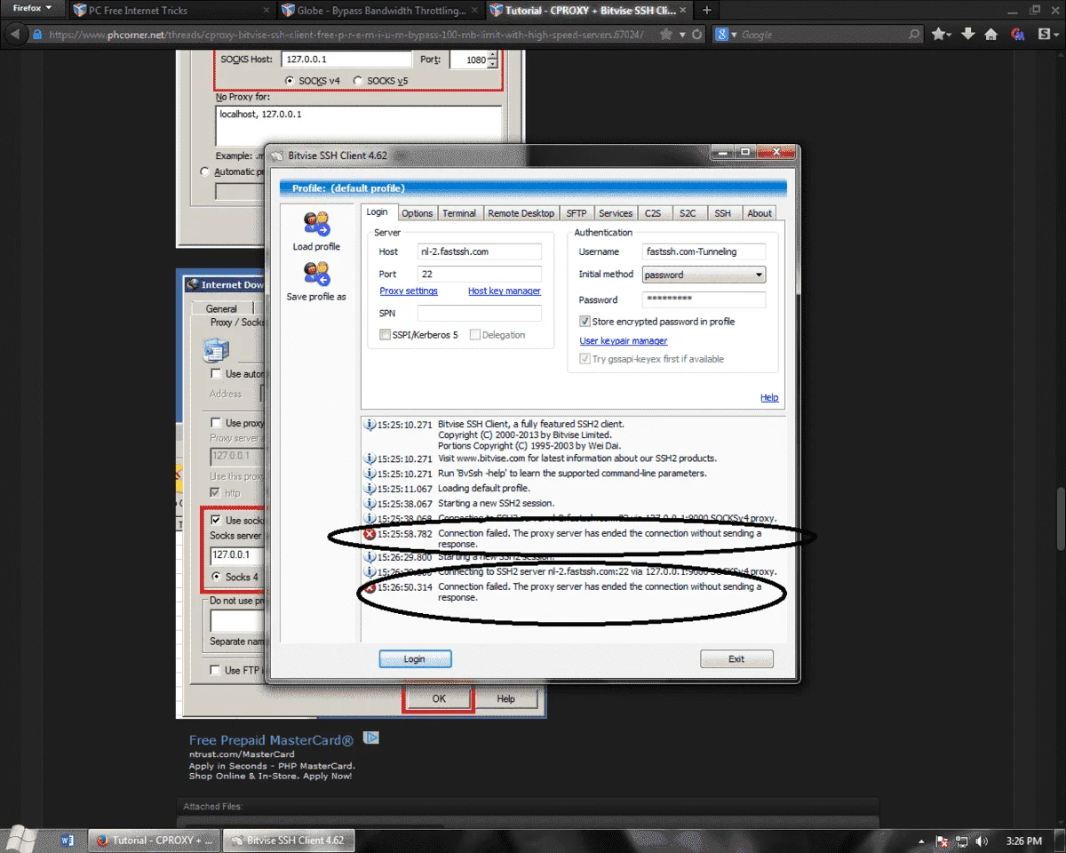Click the Bitvise title bar icon
This screenshot has width=1066, height=853.
coord(276,155)
